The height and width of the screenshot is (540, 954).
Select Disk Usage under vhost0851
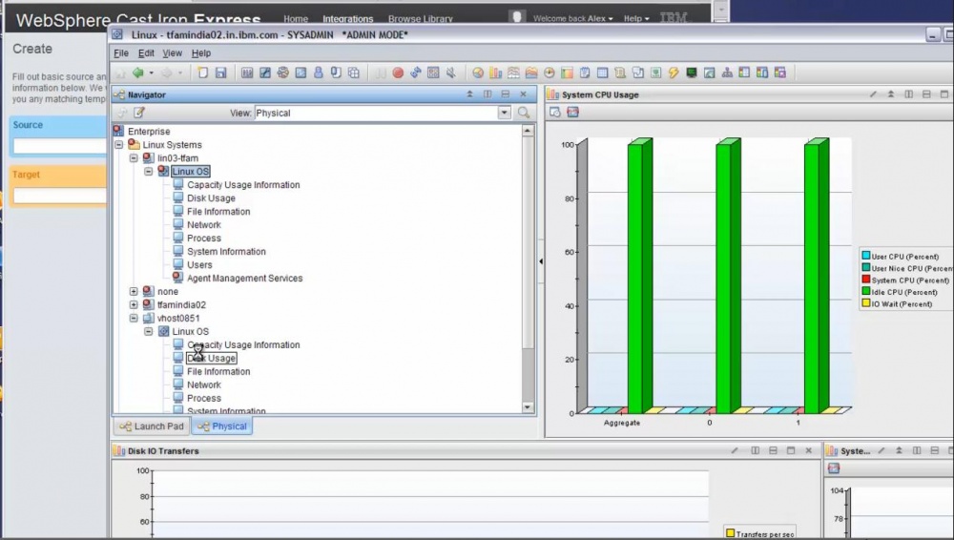coord(211,359)
